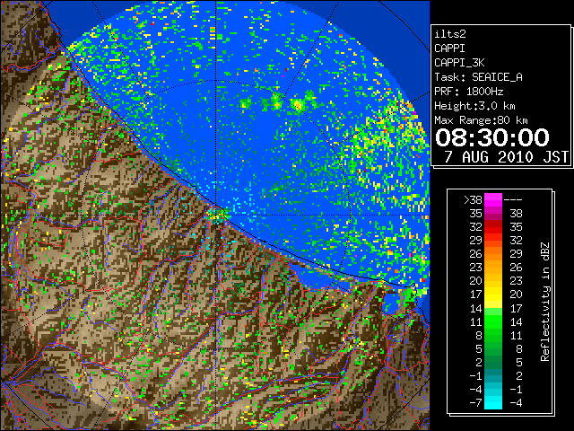Image resolution: width=574 pixels, height=431 pixels.
Task: Pick the red band of the reflectivity scale
Action: click(493, 227)
